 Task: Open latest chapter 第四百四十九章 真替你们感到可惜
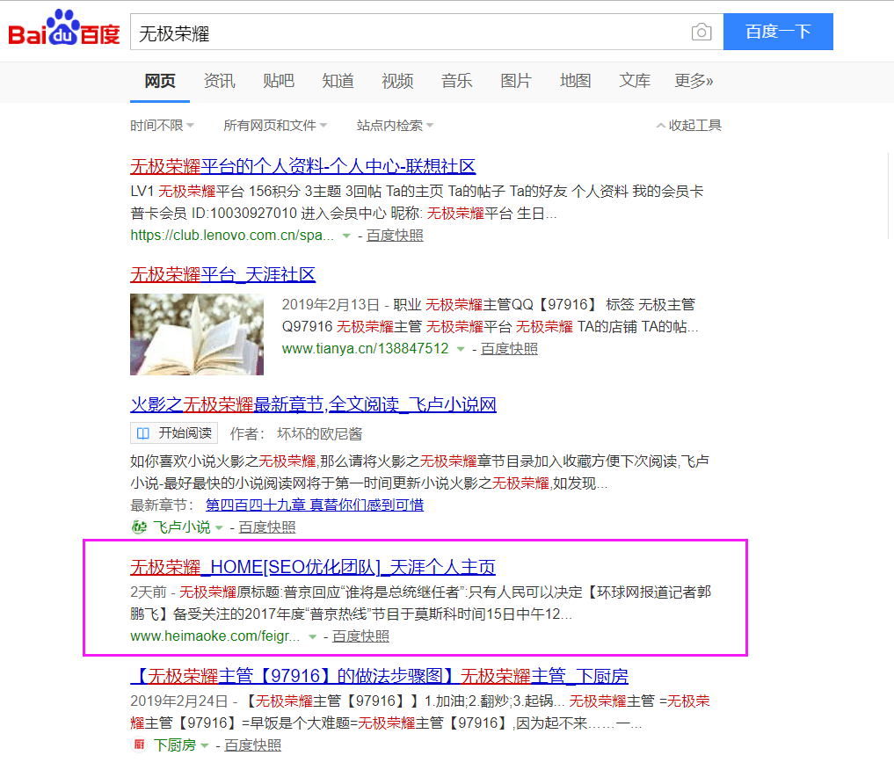(314, 505)
